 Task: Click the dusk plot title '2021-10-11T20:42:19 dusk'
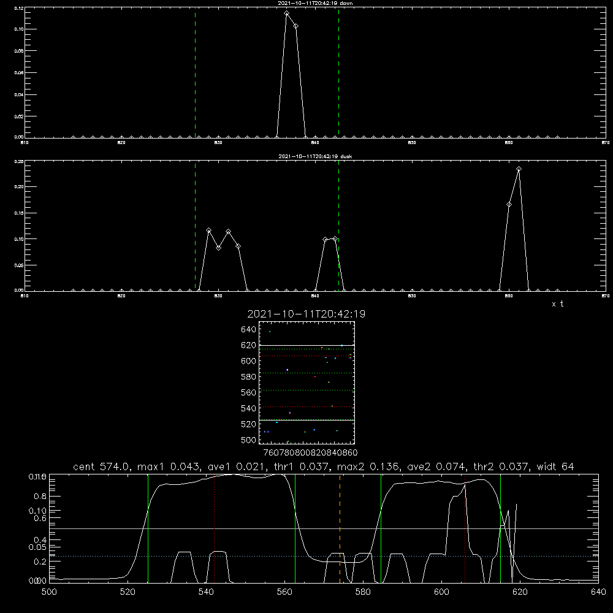(x=315, y=156)
